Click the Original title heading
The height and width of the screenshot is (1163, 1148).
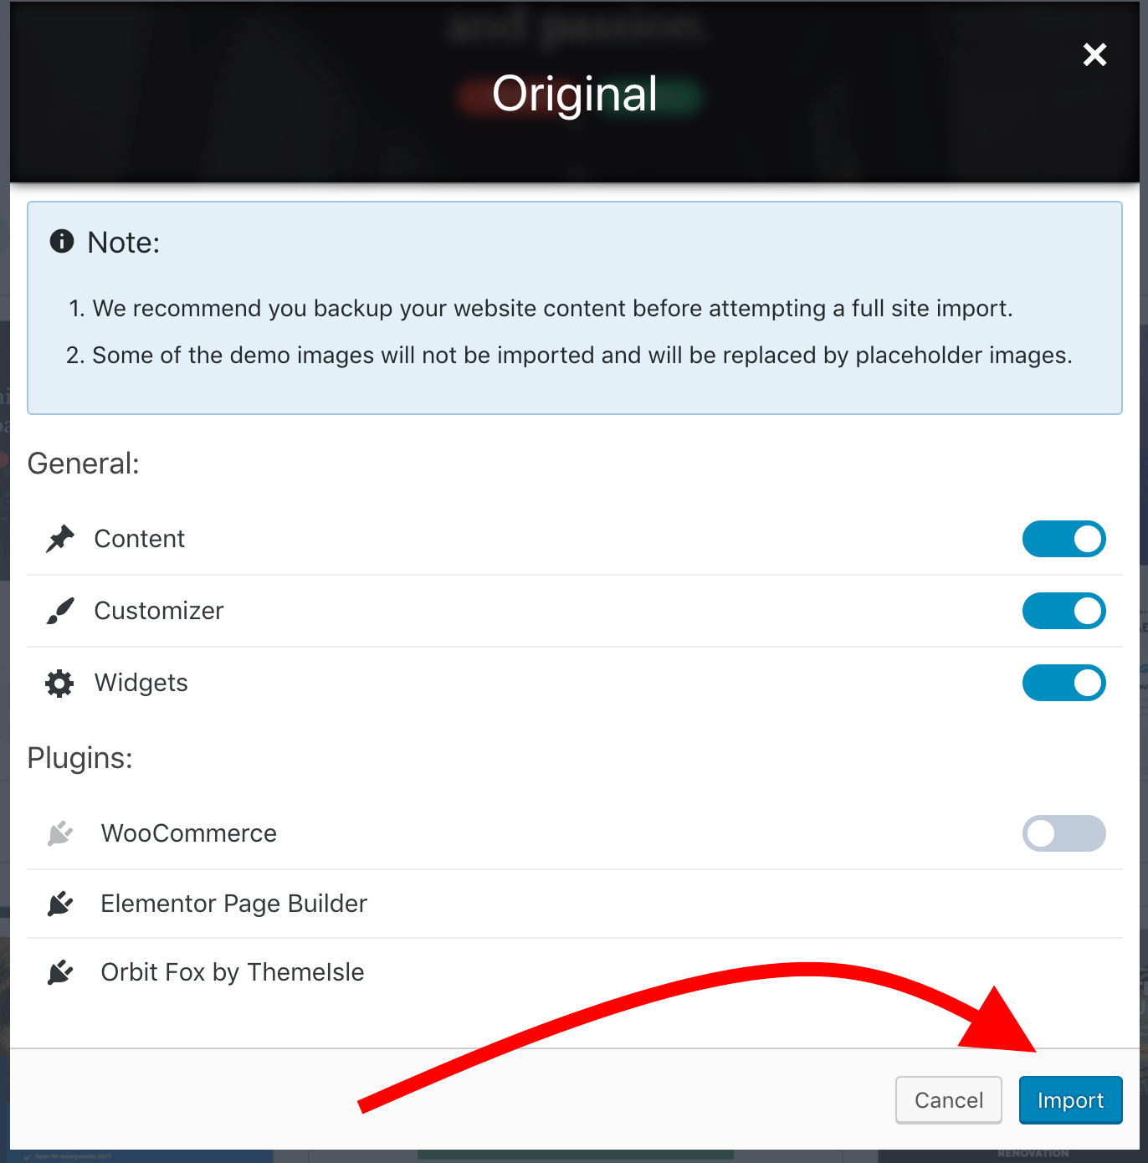575,94
